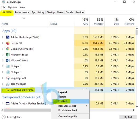
Task: Expand the Google Chrome process group
Action: pyautogui.click(x=3, y=49)
